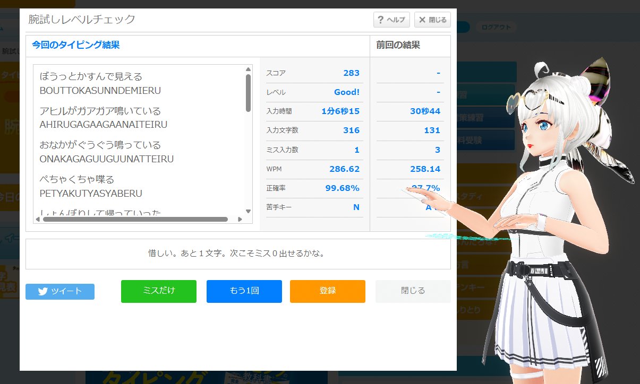Click the ログアウト button in the background page

click(x=496, y=28)
